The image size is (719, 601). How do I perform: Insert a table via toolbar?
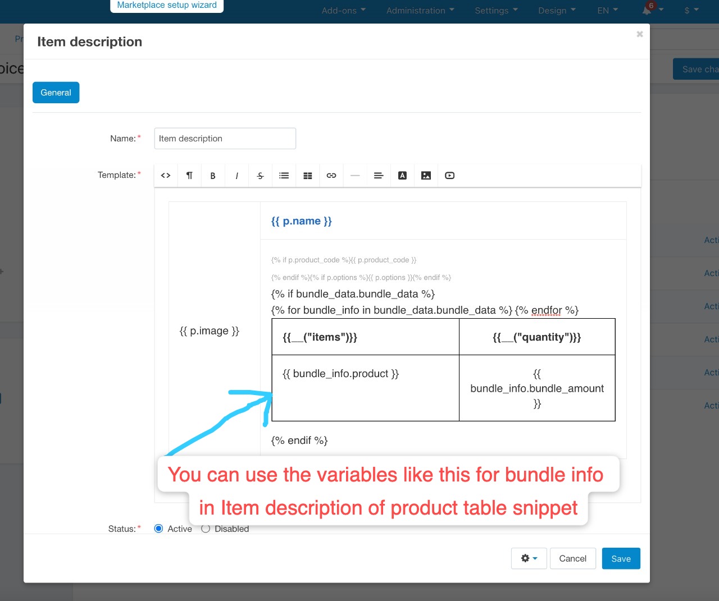308,176
